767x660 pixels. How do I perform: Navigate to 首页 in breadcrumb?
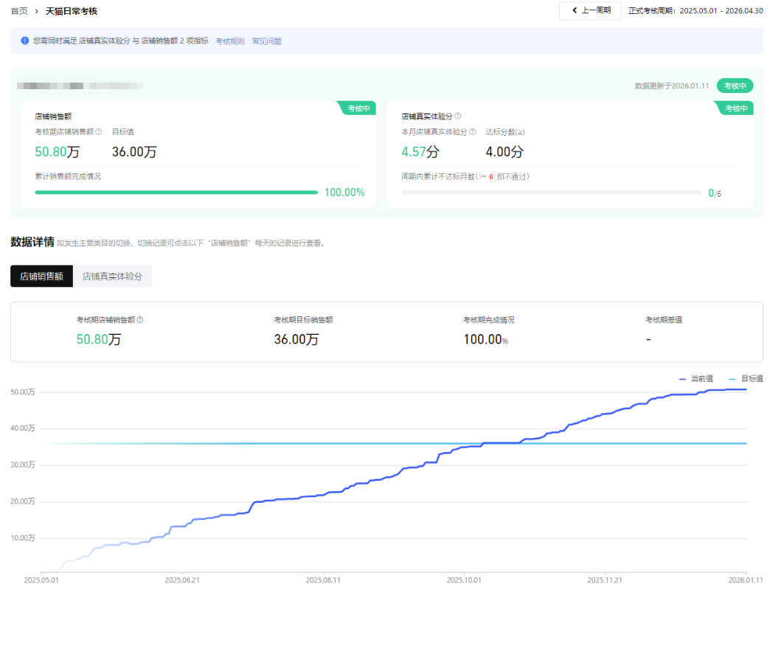coord(19,11)
